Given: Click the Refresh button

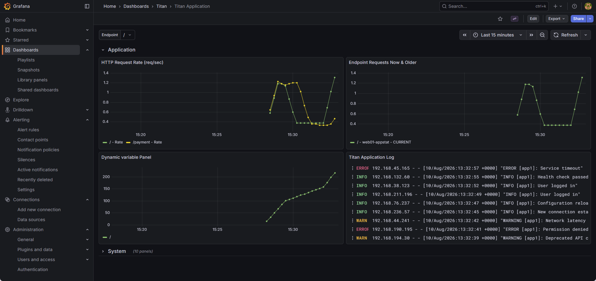Looking at the screenshot, I should 566,35.
